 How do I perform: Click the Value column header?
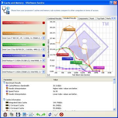82,80
